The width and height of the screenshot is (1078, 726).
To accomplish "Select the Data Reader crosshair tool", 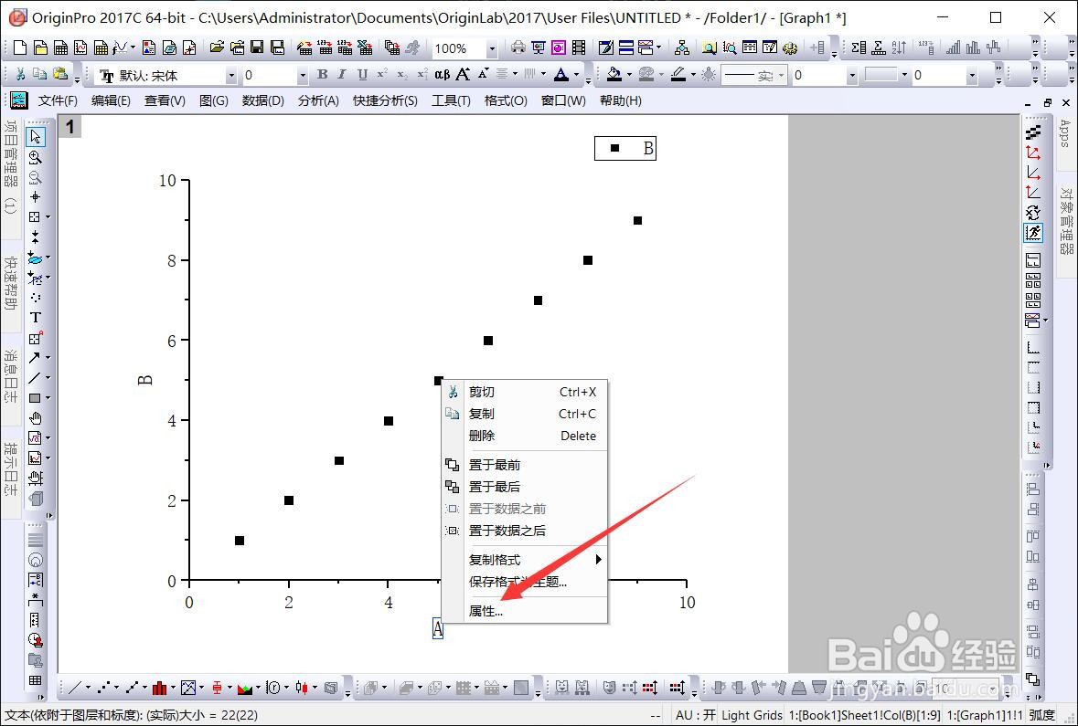I will point(35,197).
